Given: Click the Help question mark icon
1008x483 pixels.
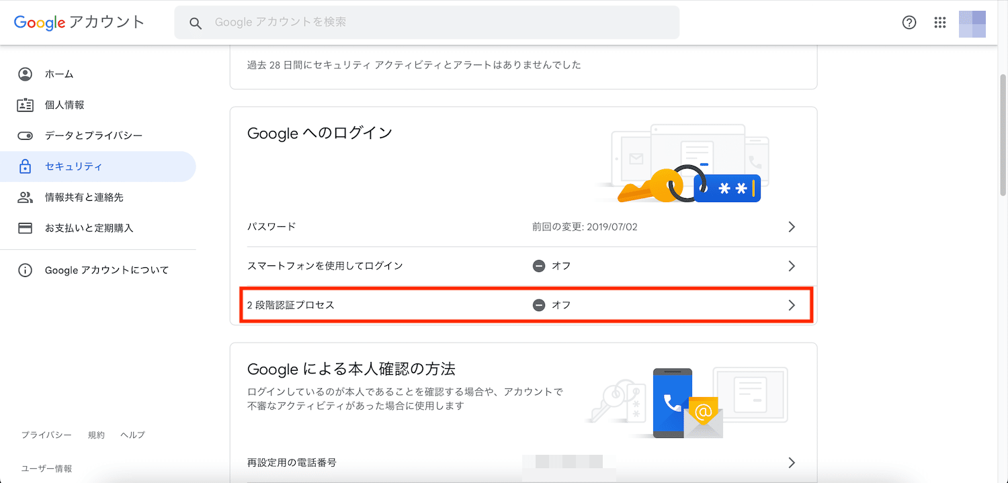Looking at the screenshot, I should 909,23.
